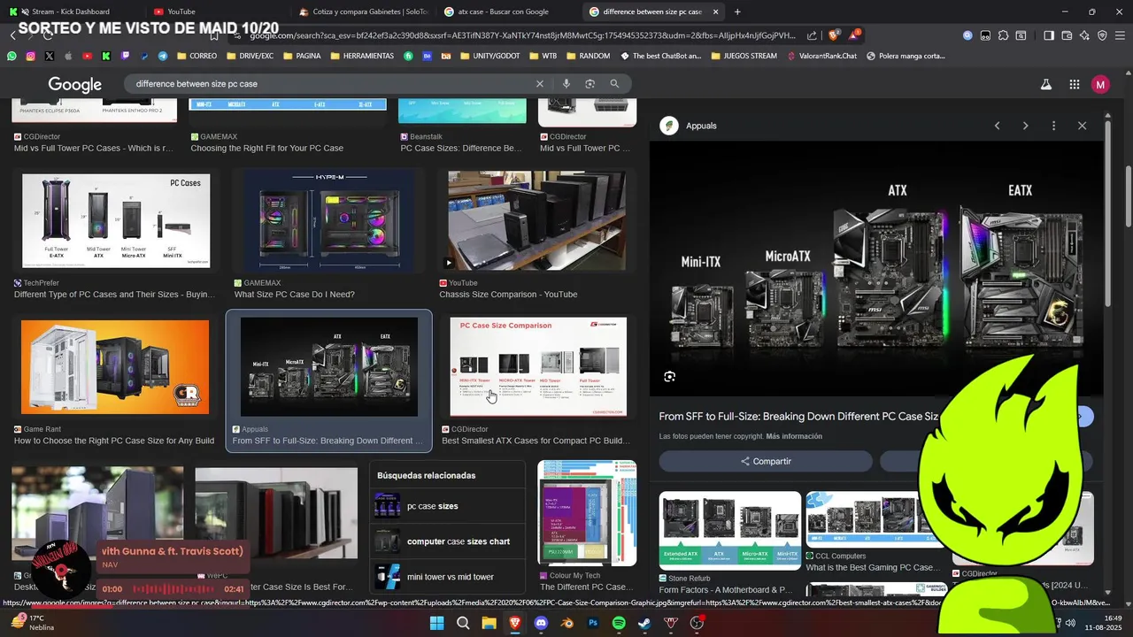
Task: Open Spotify from the taskbar
Action: coord(619,623)
